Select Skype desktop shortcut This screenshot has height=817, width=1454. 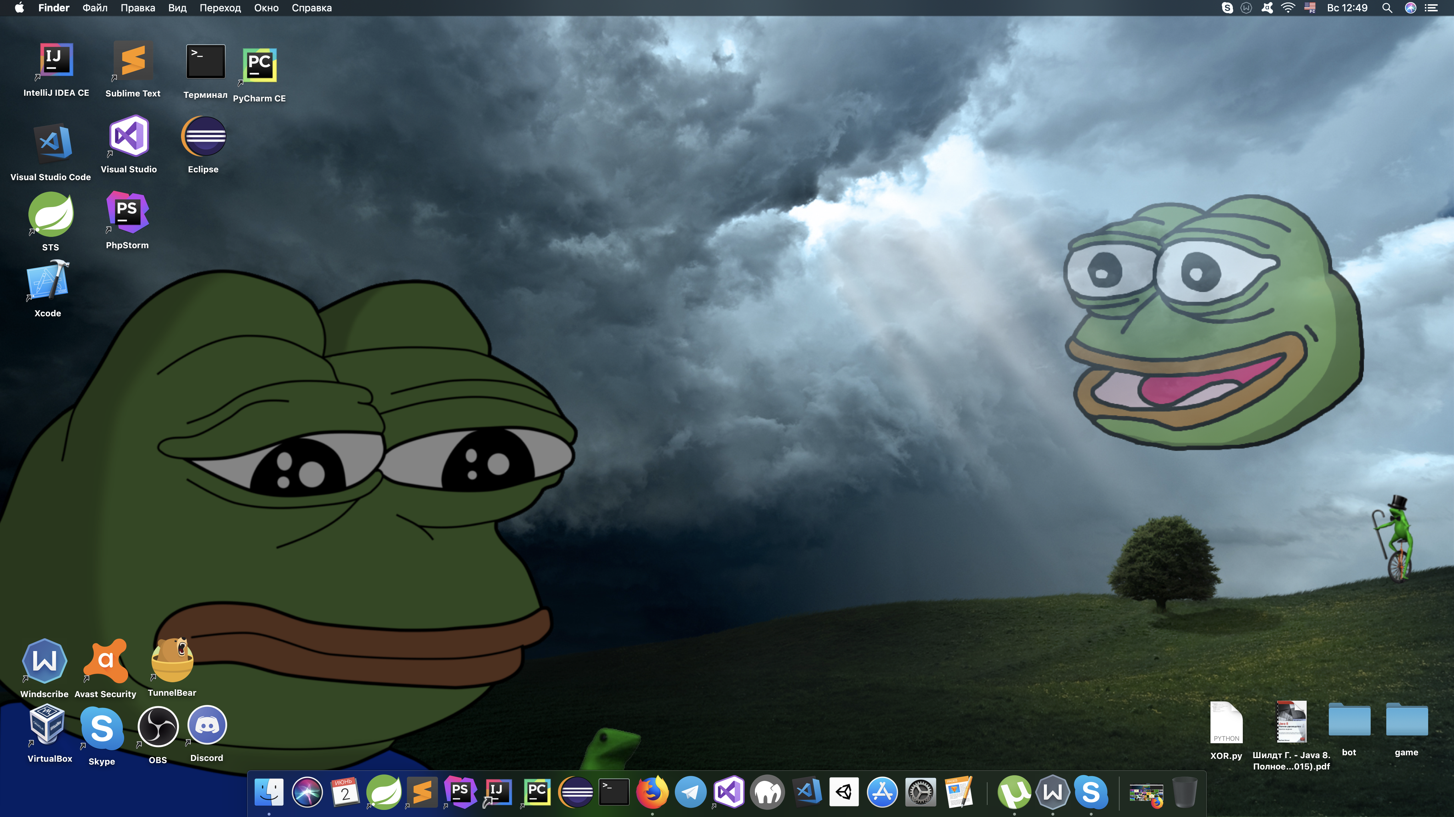102,728
